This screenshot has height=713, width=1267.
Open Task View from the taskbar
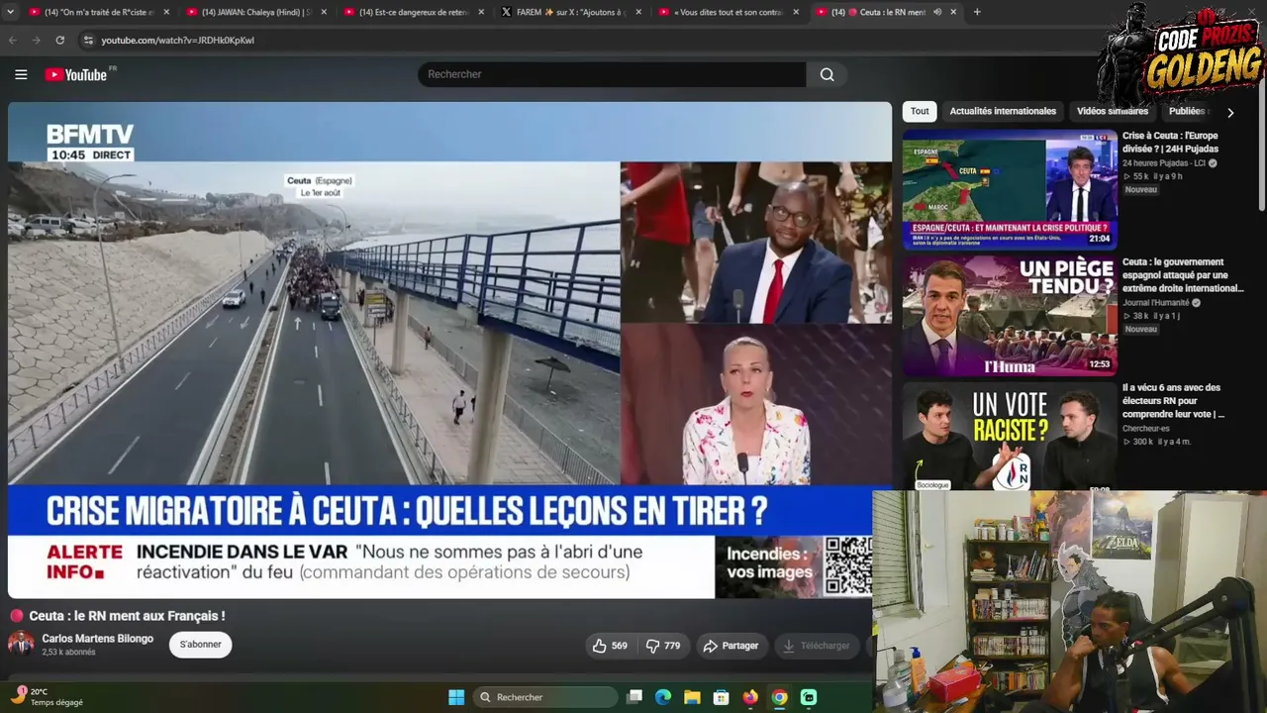634,697
